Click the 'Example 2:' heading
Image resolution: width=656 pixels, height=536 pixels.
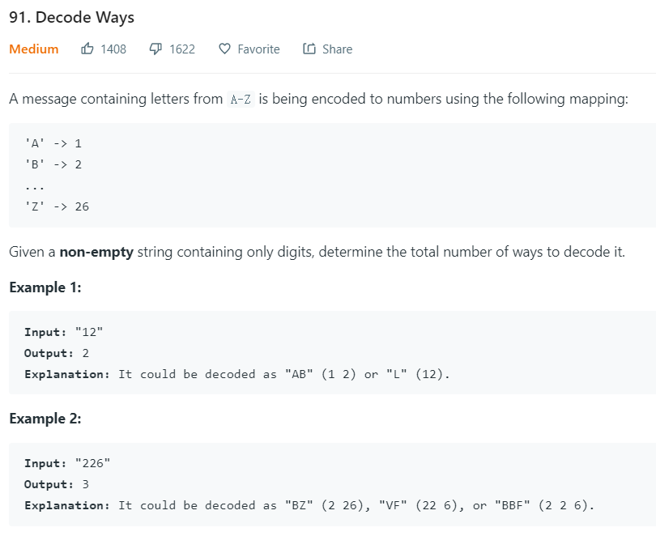click(x=45, y=419)
